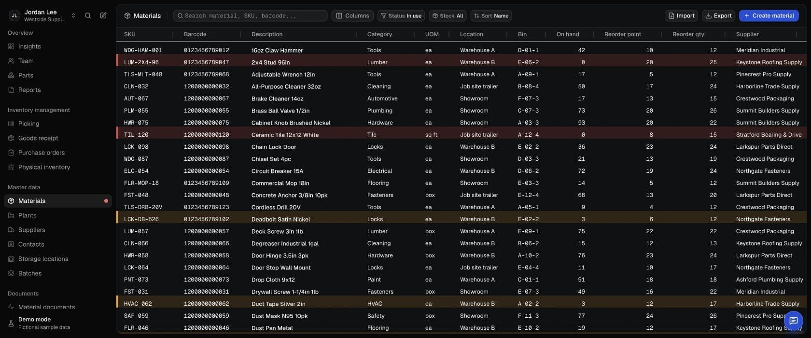Select Drop Cloth 9x12
Image resolution: width=811 pixels, height=338 pixels.
click(273, 280)
